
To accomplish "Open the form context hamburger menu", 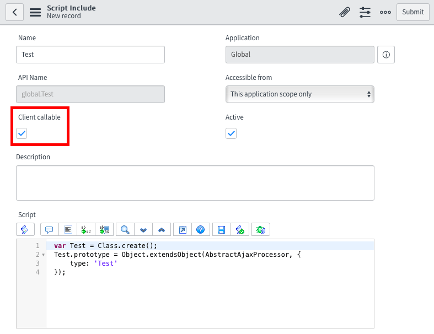I will (x=35, y=12).
